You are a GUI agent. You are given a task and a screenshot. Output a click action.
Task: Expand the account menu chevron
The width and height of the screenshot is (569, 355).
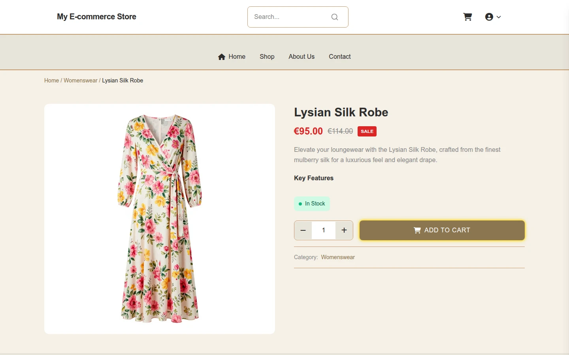coord(499,17)
